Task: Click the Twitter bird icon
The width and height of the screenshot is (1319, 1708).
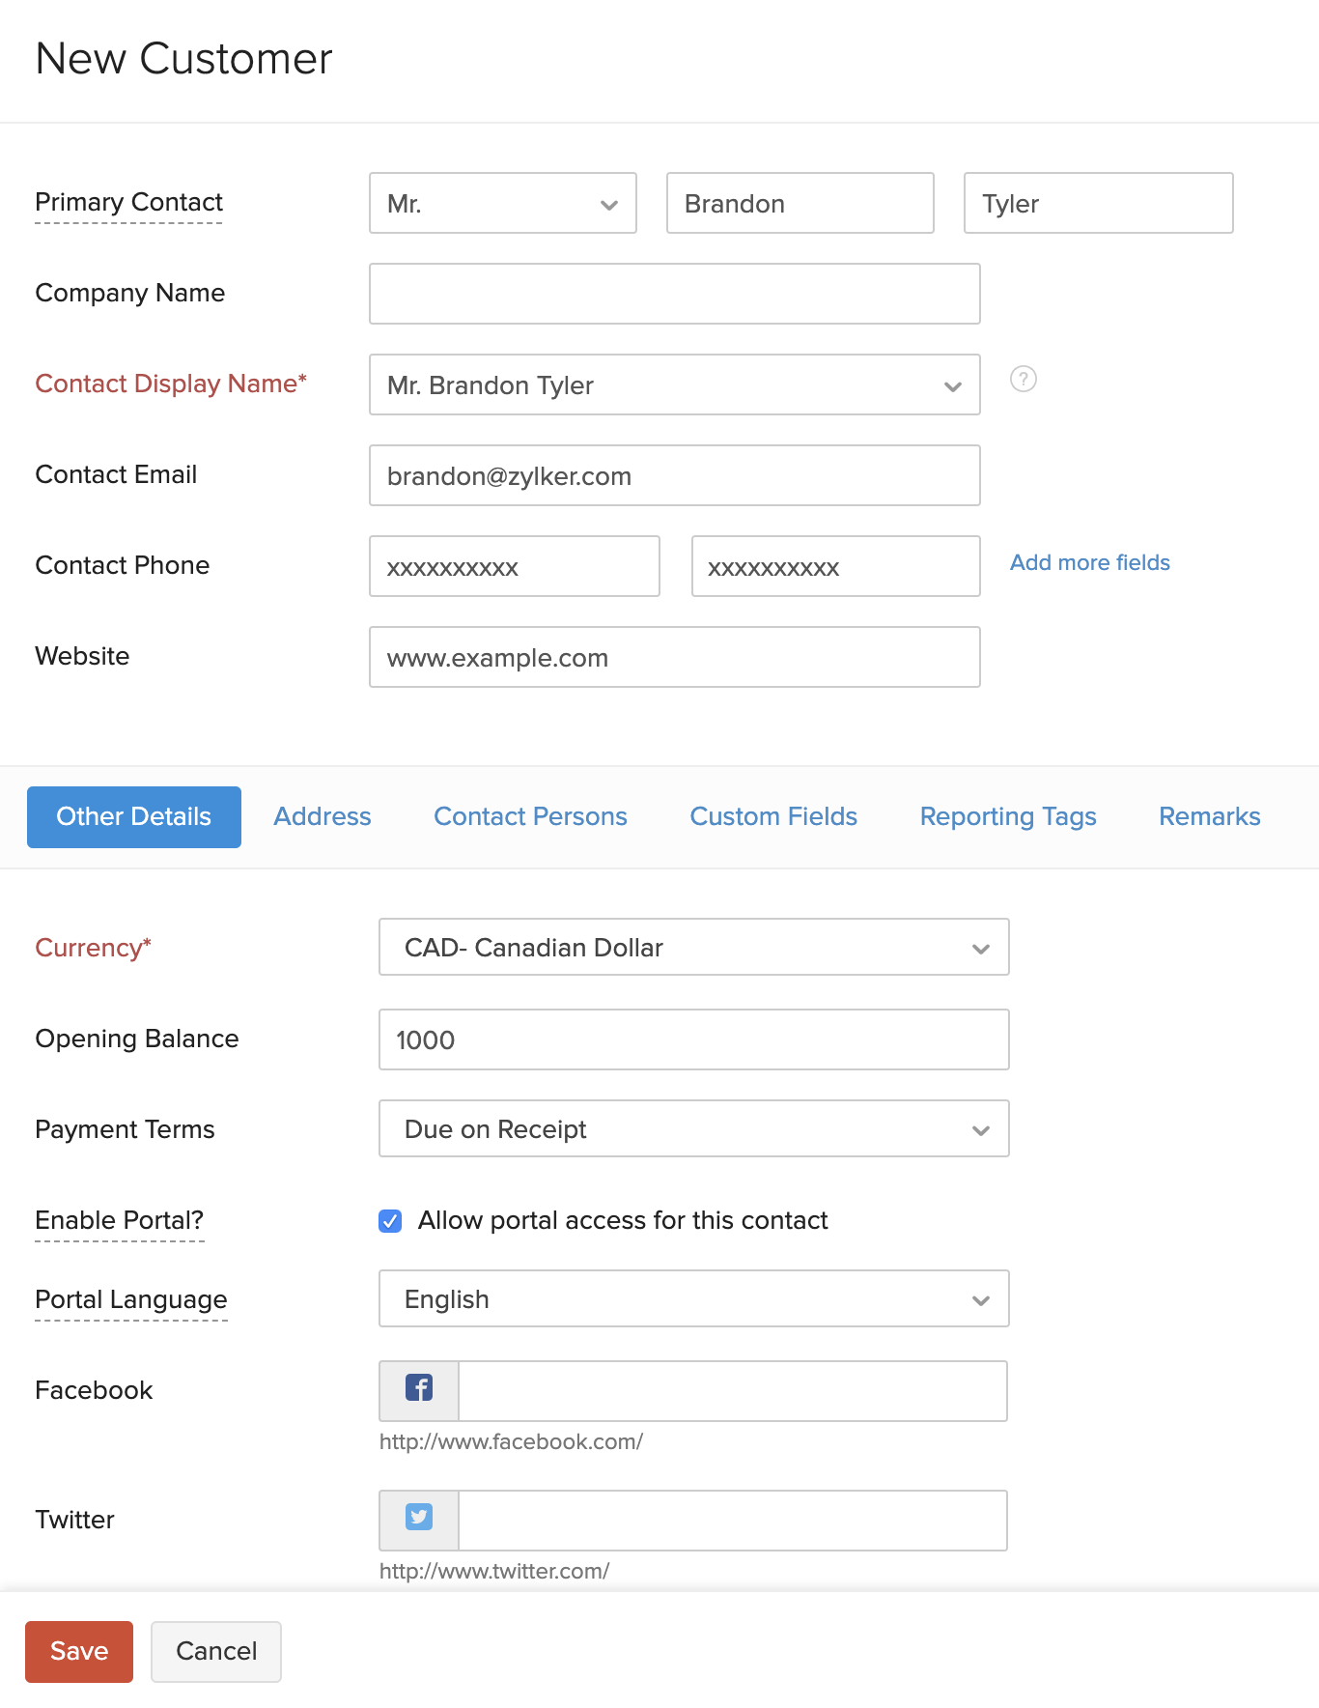Action: coord(419,1519)
